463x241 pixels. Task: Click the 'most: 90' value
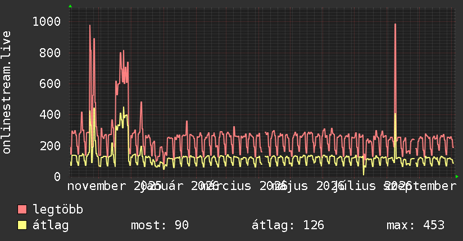(160, 225)
